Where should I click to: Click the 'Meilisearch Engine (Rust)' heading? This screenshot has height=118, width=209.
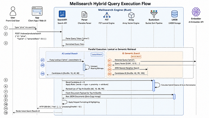click(x=115, y=10)
